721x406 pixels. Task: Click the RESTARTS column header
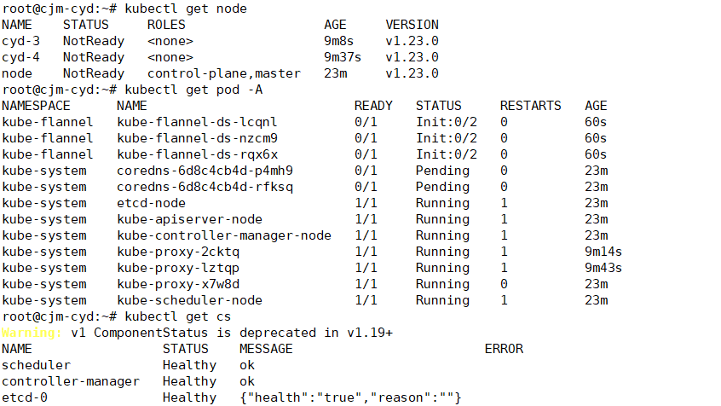point(531,106)
